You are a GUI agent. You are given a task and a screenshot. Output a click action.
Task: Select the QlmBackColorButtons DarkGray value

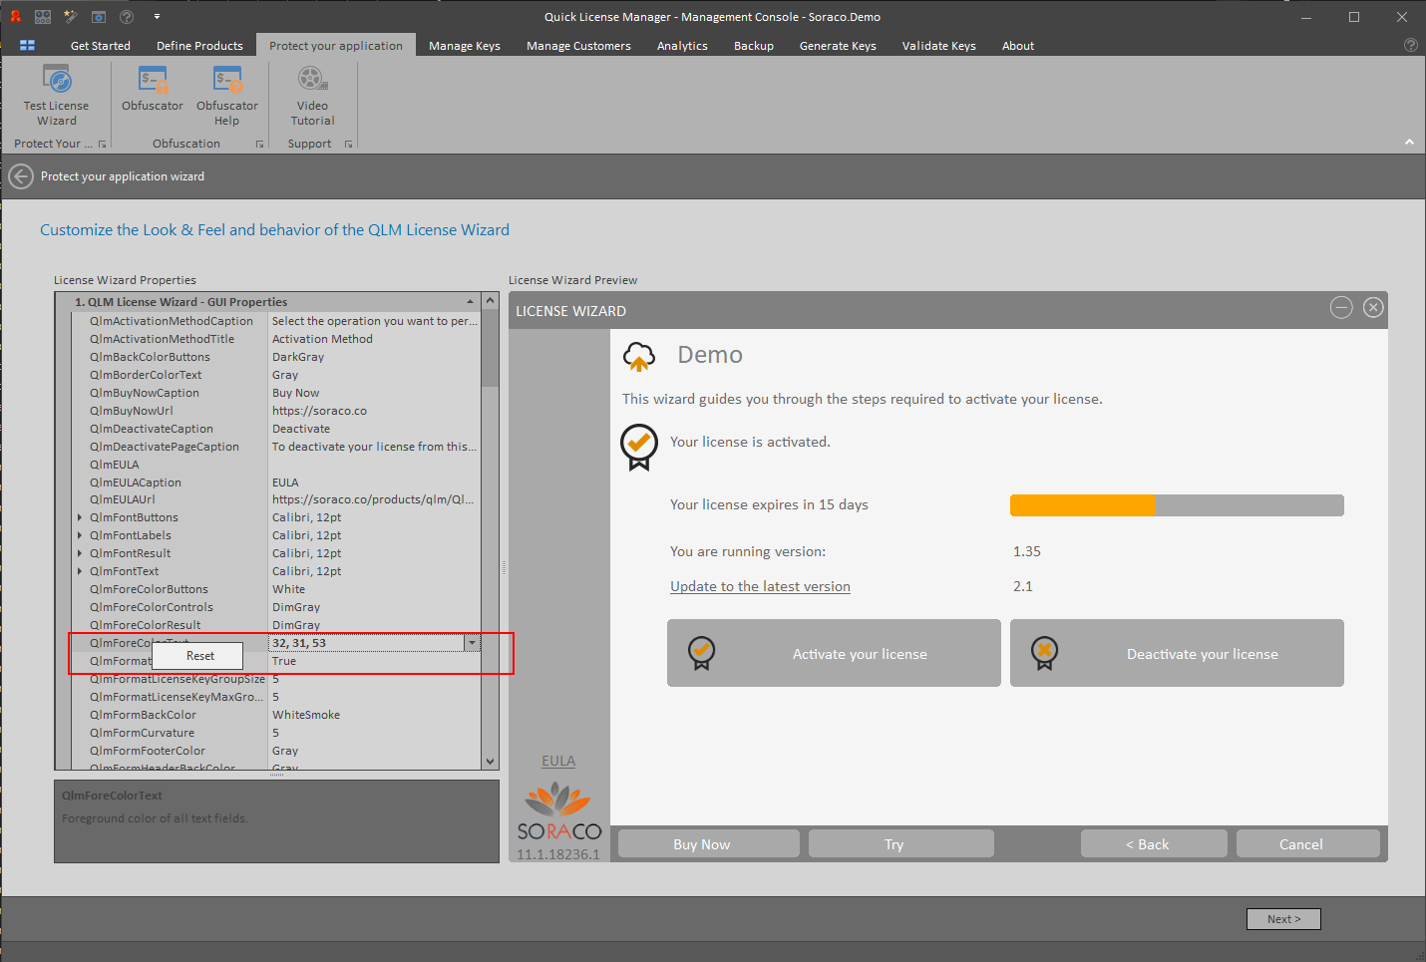[374, 357]
